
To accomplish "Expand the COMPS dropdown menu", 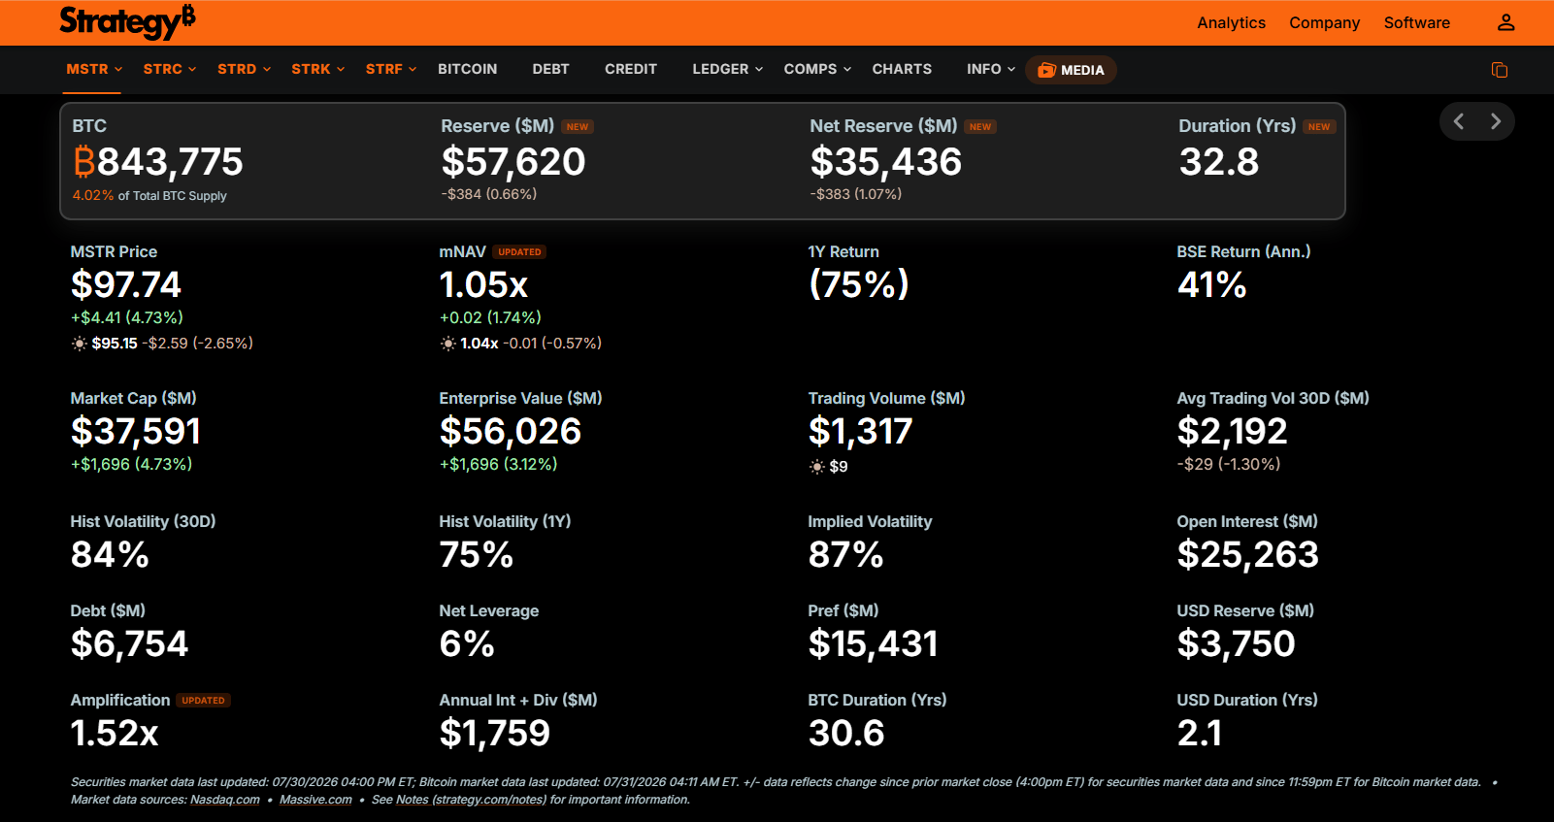I will pos(817,69).
